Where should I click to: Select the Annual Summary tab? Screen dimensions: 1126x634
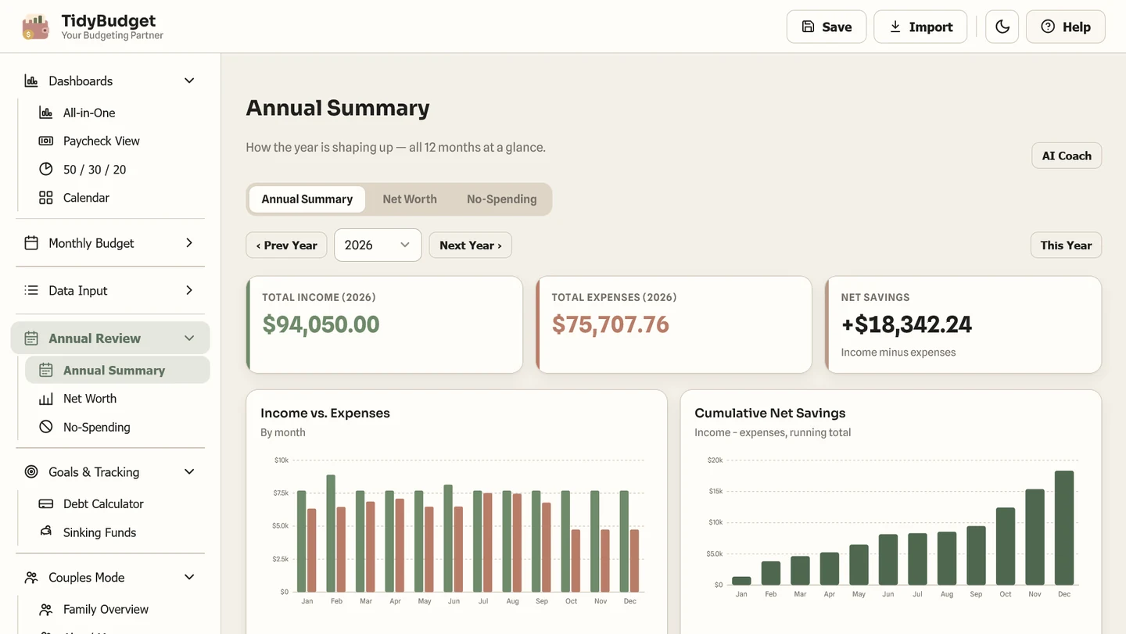coord(307,199)
